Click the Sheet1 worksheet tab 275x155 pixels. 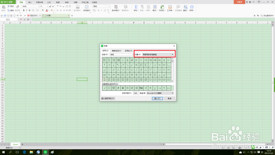[x=15, y=145]
